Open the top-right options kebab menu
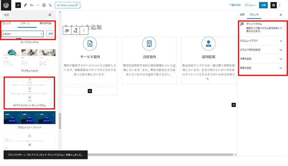The height and width of the screenshot is (166, 288). [281, 5]
